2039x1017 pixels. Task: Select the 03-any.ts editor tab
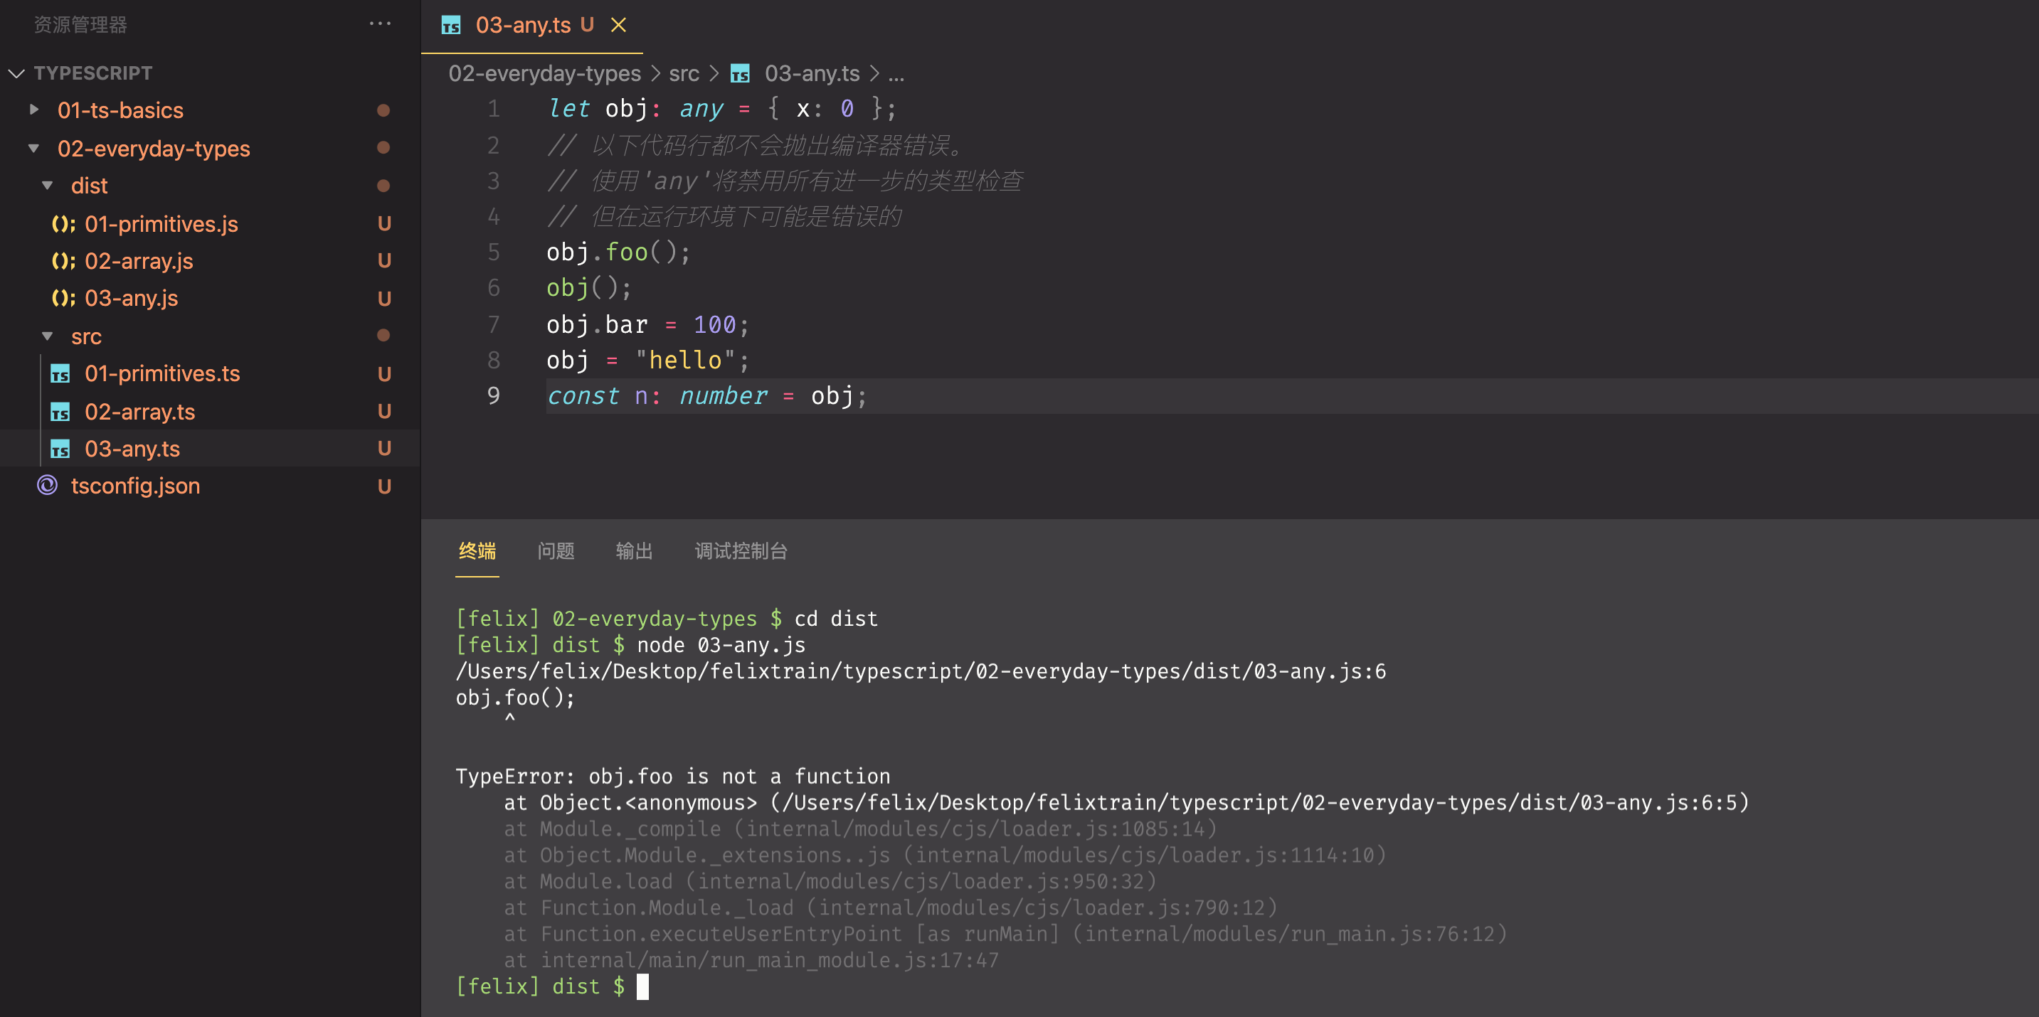(532, 26)
